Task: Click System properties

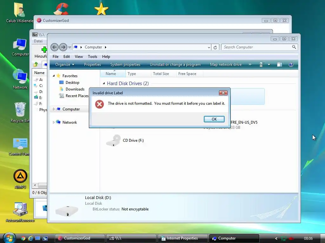Action: 125,65
